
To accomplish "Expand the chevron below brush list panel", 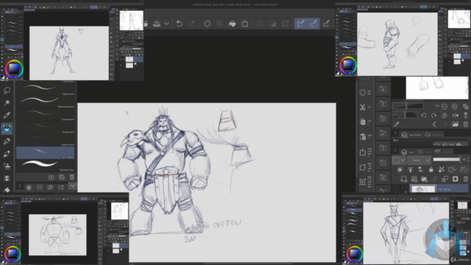I will [72, 186].
